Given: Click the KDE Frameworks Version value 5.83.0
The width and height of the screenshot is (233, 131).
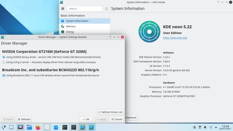Looking at the screenshot, I should point(166,61).
